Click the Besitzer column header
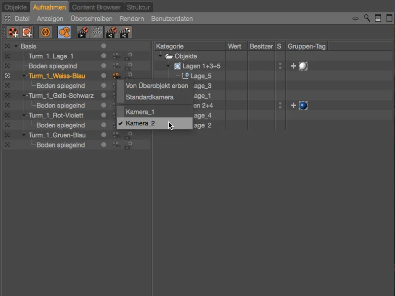The height and width of the screenshot is (296, 395). tap(261, 46)
